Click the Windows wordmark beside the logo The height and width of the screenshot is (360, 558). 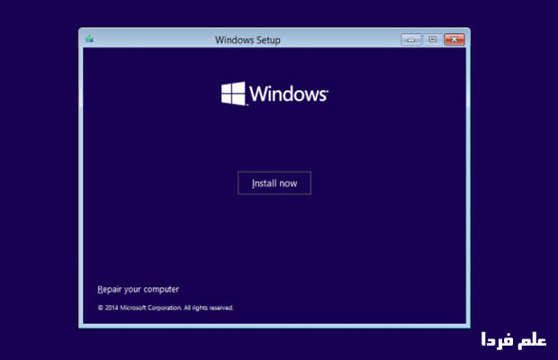[285, 94]
